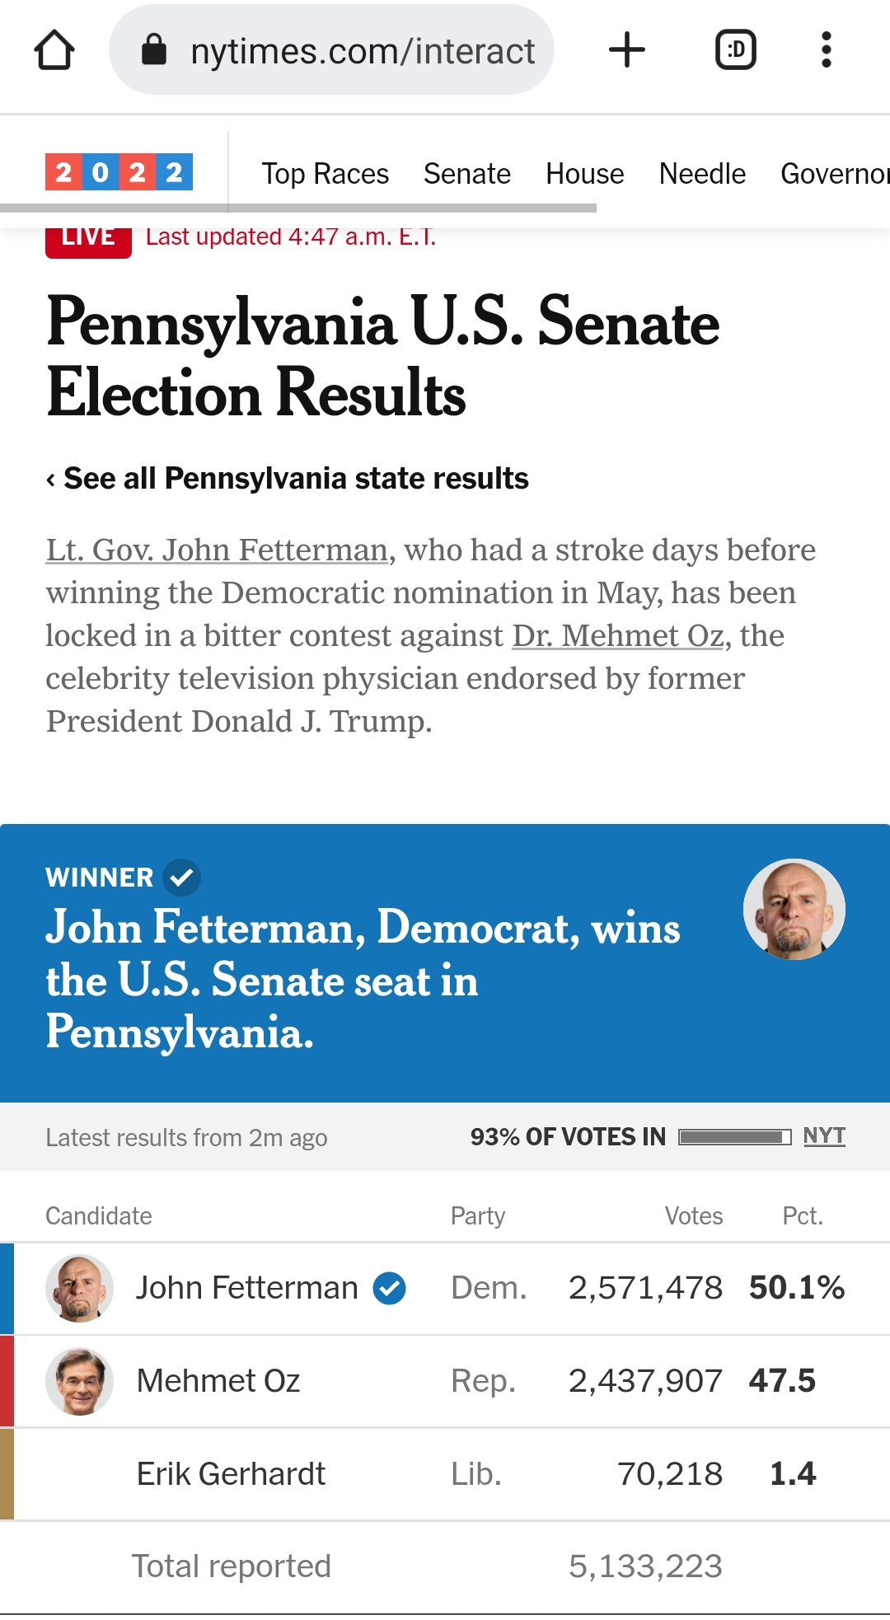Screen dimensions: 890x1620
Task: Tap the blue checkmark beside John Fetterman
Action: click(389, 1288)
